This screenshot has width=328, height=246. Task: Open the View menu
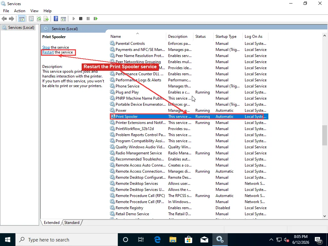(x=34, y=11)
